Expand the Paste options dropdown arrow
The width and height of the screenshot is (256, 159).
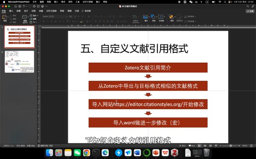pos(8,17)
